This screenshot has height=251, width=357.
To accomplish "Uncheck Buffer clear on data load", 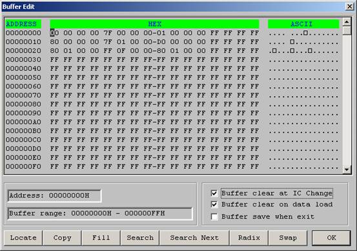I will pos(214,205).
